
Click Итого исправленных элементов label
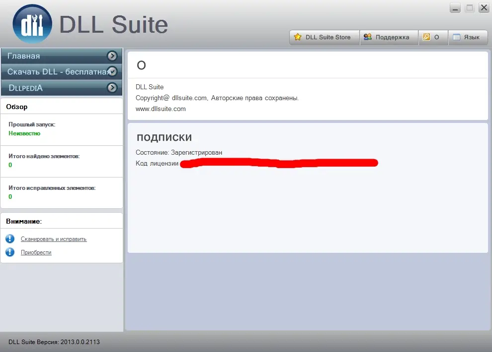point(52,188)
